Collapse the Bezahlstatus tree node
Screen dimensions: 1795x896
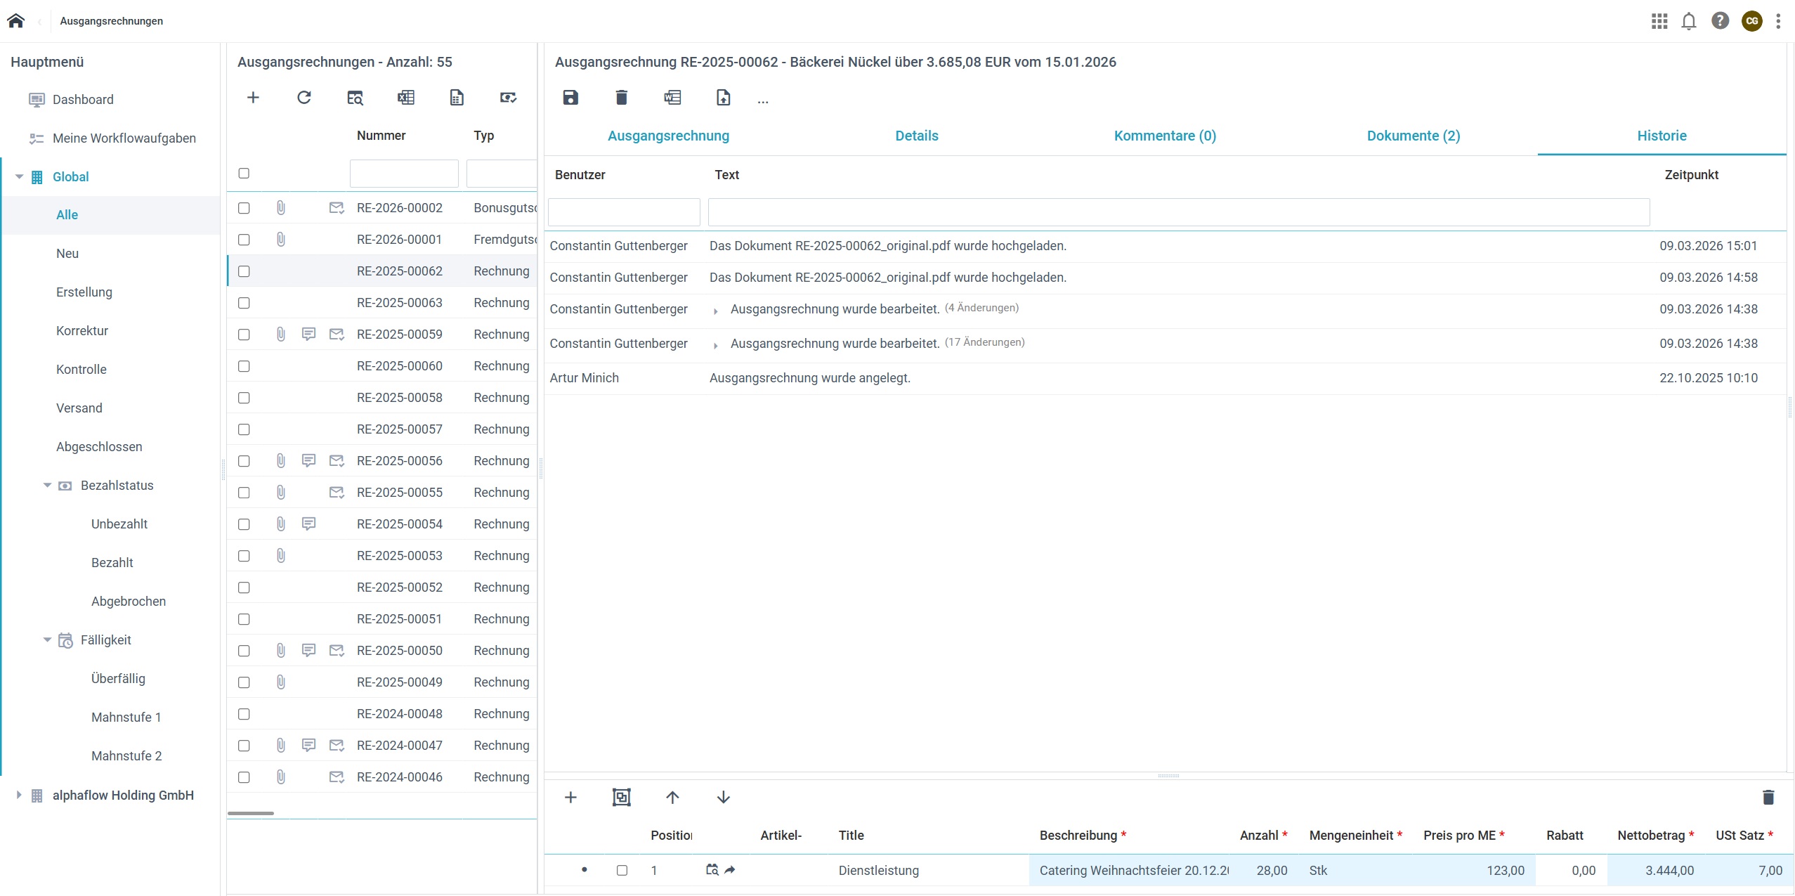pos(47,486)
